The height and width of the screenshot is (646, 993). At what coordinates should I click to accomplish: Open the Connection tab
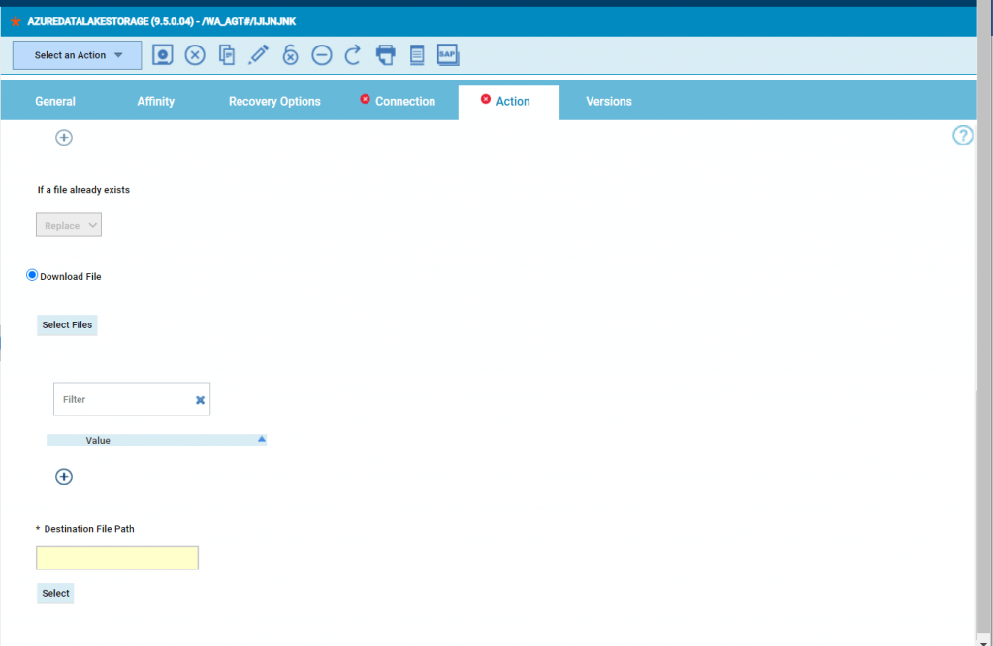click(x=405, y=101)
